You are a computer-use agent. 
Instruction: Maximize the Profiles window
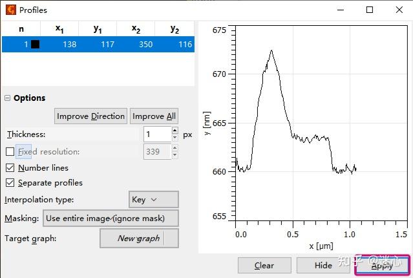pyautogui.click(x=370, y=10)
